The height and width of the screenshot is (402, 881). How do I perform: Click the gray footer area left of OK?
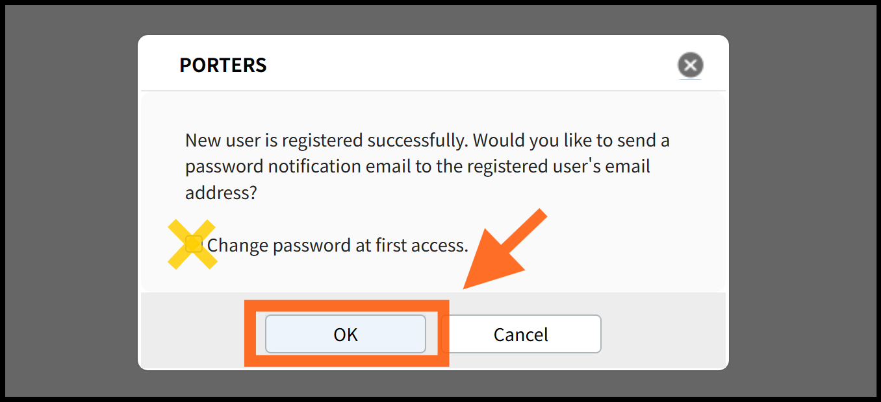pyautogui.click(x=192, y=334)
